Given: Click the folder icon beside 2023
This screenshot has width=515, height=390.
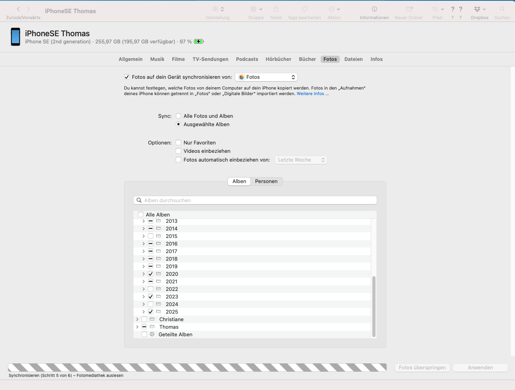Looking at the screenshot, I should [159, 296].
